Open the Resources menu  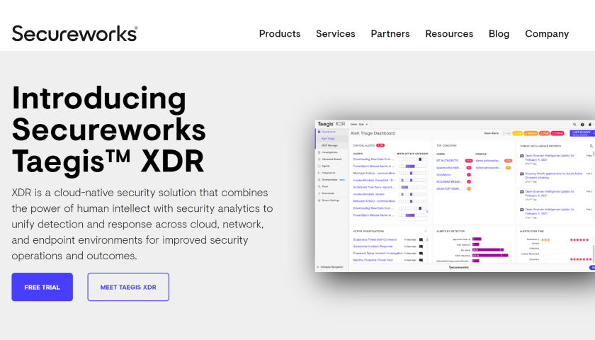[x=449, y=34]
